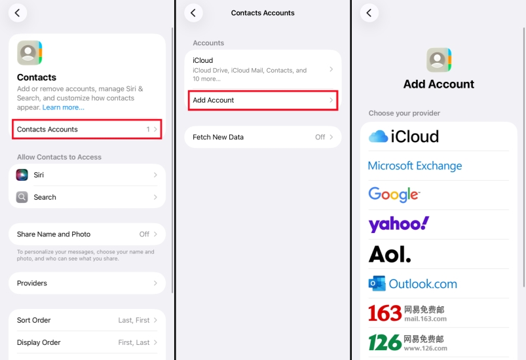Open the Learn more link
Image resolution: width=526 pixels, height=360 pixels.
tap(63, 107)
